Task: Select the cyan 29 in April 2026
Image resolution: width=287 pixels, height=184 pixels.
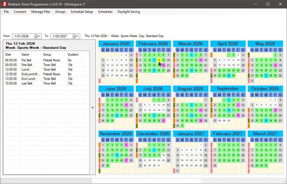Action: (x=229, y=76)
